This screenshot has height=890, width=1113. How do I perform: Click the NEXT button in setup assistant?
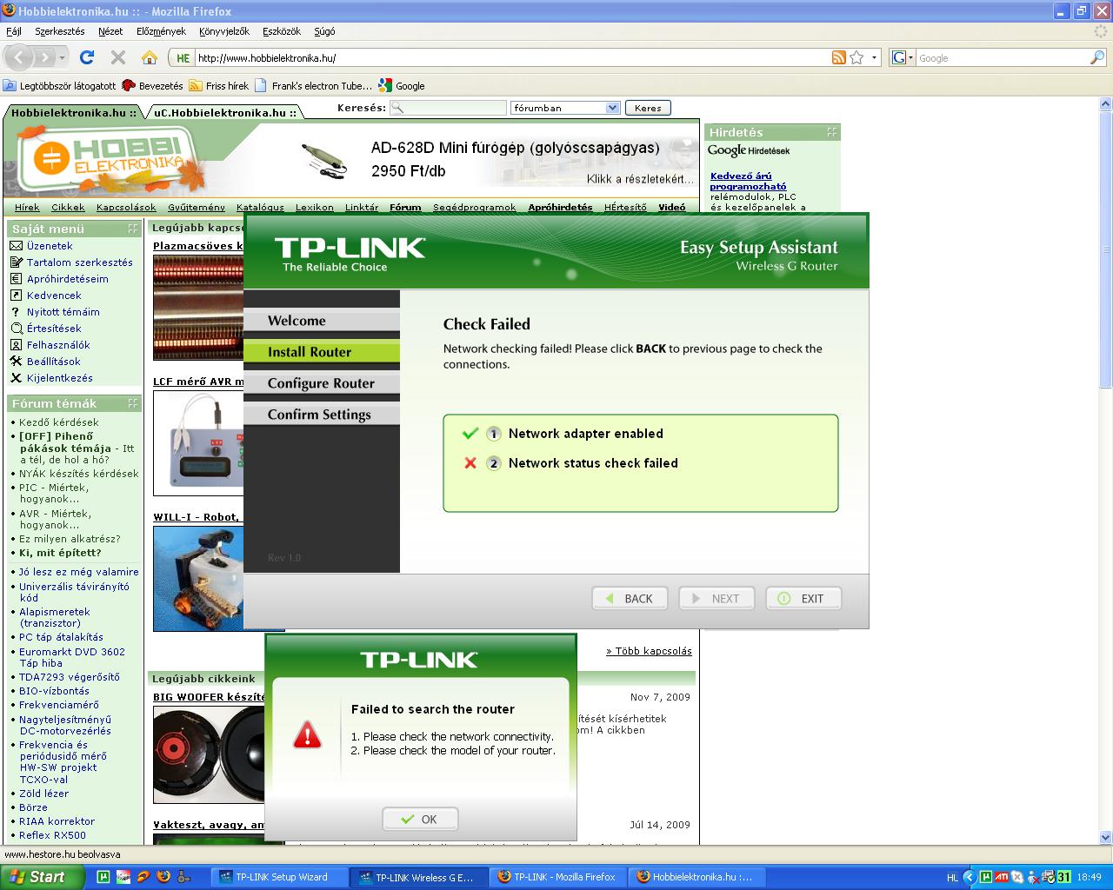coord(716,598)
